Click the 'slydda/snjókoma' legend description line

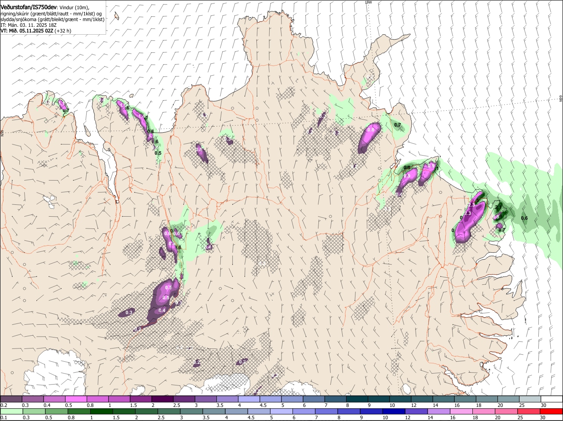click(52, 19)
